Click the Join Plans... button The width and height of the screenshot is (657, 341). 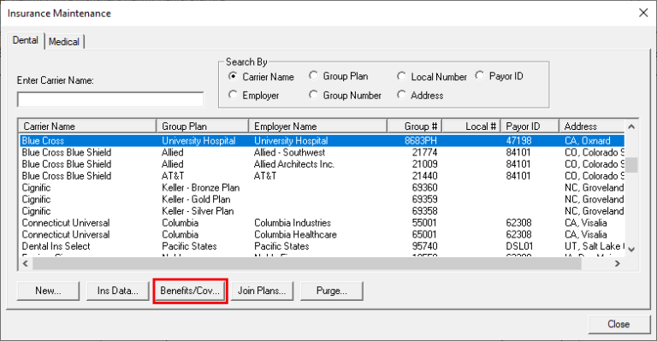pyautogui.click(x=262, y=291)
